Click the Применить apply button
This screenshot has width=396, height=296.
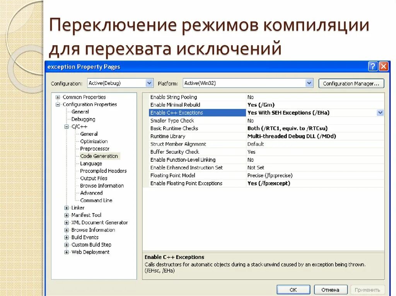point(367,290)
